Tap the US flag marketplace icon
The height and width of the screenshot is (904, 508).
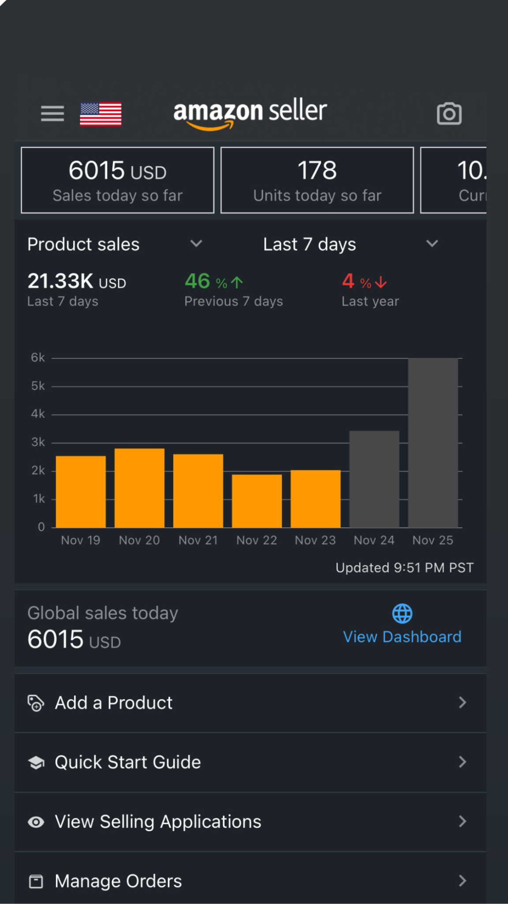101,114
